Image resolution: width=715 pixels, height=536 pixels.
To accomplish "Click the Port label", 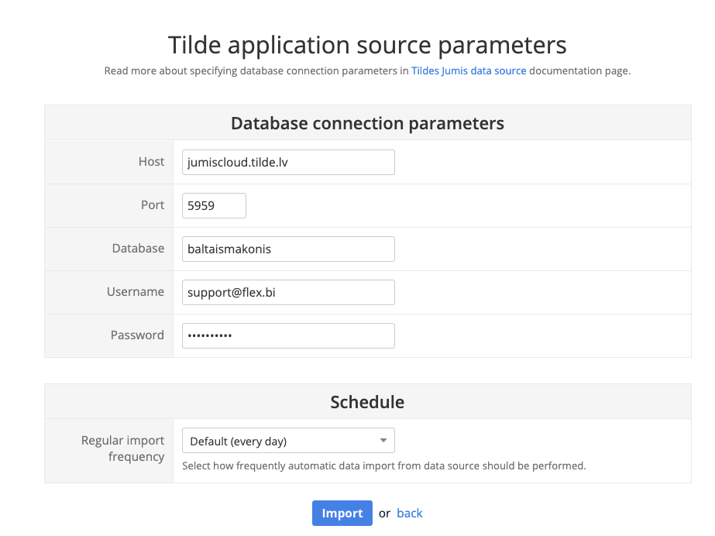I will 152,205.
